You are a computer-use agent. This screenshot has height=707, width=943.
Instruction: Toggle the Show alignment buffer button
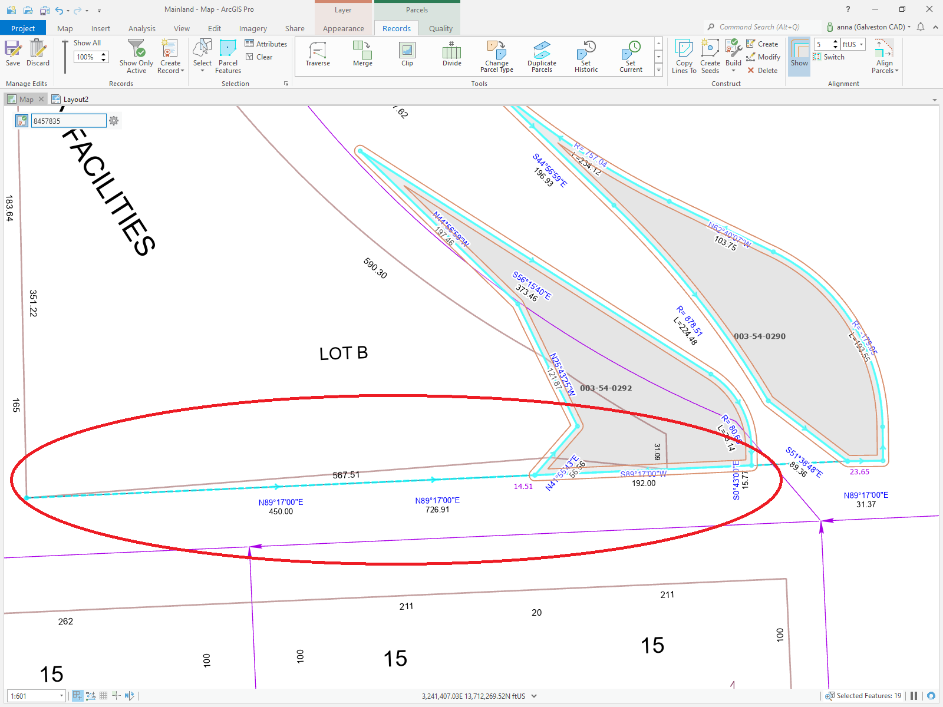(799, 57)
